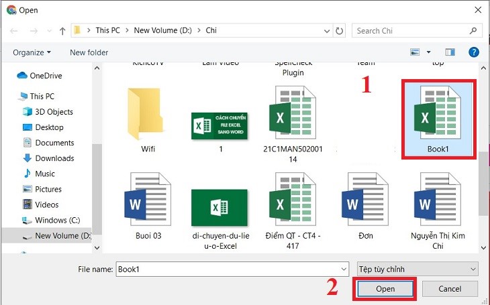Open the Organize dropdown menu
The width and height of the screenshot is (490, 305).
32,52
